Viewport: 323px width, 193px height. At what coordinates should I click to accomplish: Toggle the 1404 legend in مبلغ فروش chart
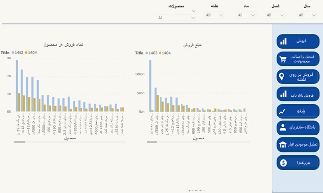click(165, 53)
